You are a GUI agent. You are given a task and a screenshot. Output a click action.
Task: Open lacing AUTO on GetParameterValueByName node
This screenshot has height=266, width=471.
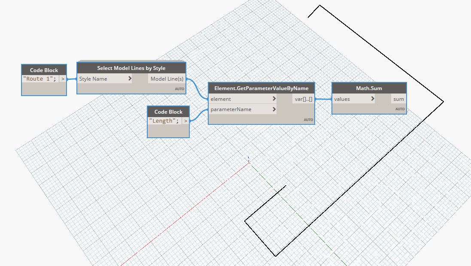(x=308, y=120)
